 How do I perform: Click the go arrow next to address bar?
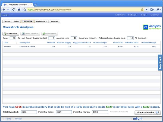(x=147, y=9)
